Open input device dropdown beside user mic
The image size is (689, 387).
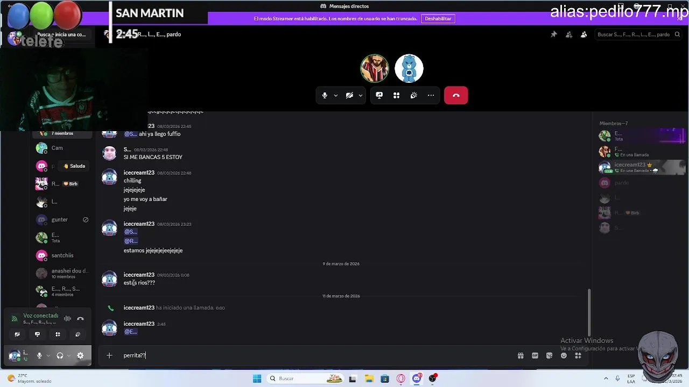point(48,356)
